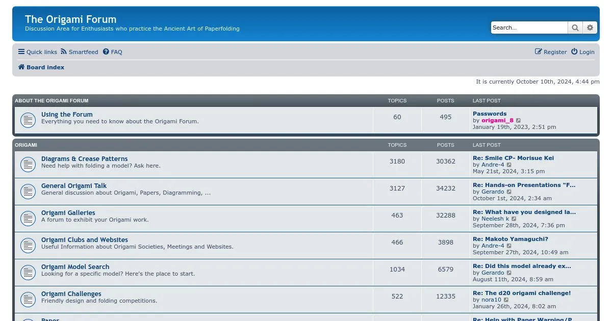Open Origami Clubs and Websites forum
612x321 pixels.
tap(85, 240)
